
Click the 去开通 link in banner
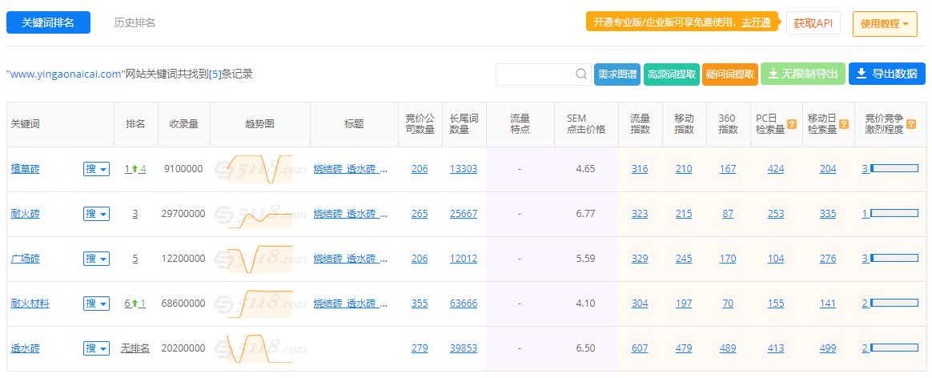[756, 22]
